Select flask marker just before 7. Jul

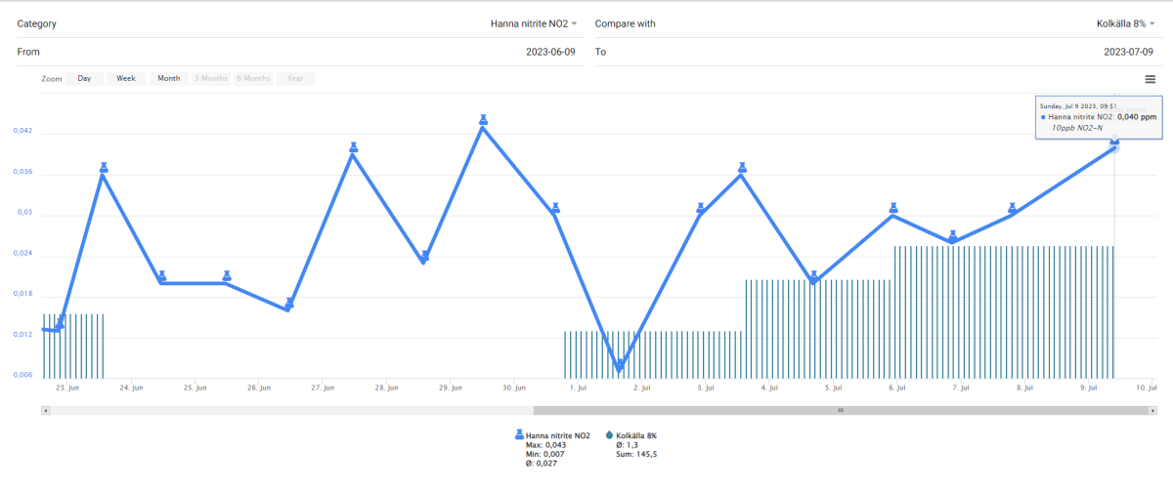tap(953, 235)
